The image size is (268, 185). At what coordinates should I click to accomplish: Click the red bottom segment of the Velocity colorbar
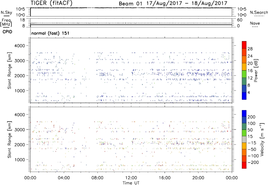pyautogui.click(x=244, y=165)
